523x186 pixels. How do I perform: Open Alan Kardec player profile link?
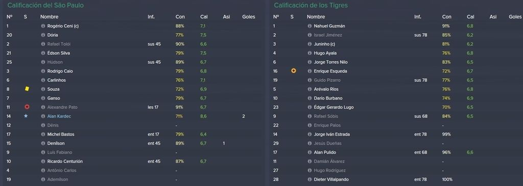[x=59, y=116]
